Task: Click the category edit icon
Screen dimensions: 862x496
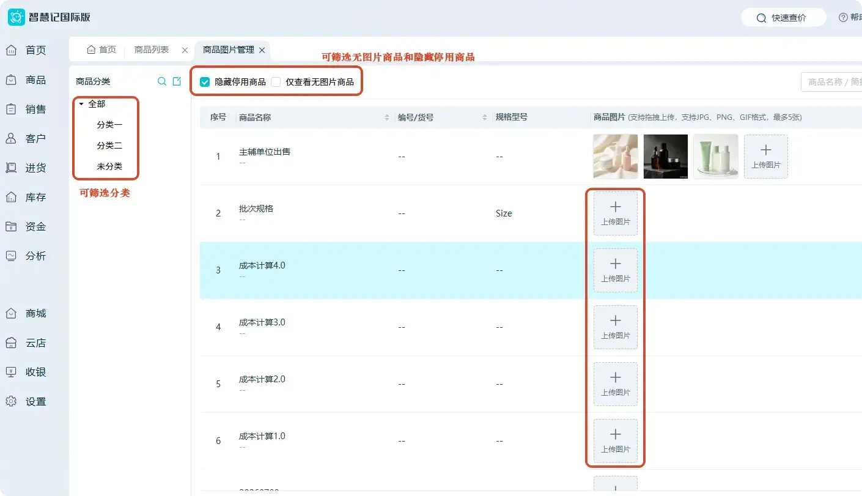Action: point(177,81)
